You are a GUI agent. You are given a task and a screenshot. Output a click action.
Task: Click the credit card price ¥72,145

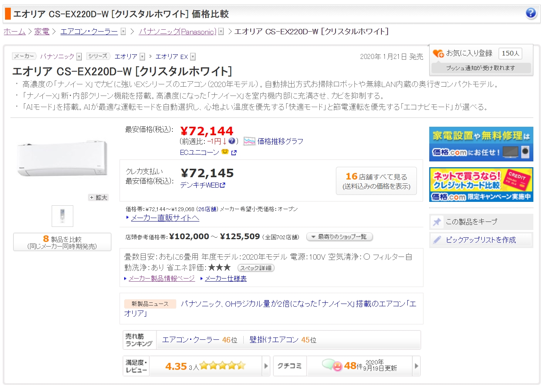207,173
